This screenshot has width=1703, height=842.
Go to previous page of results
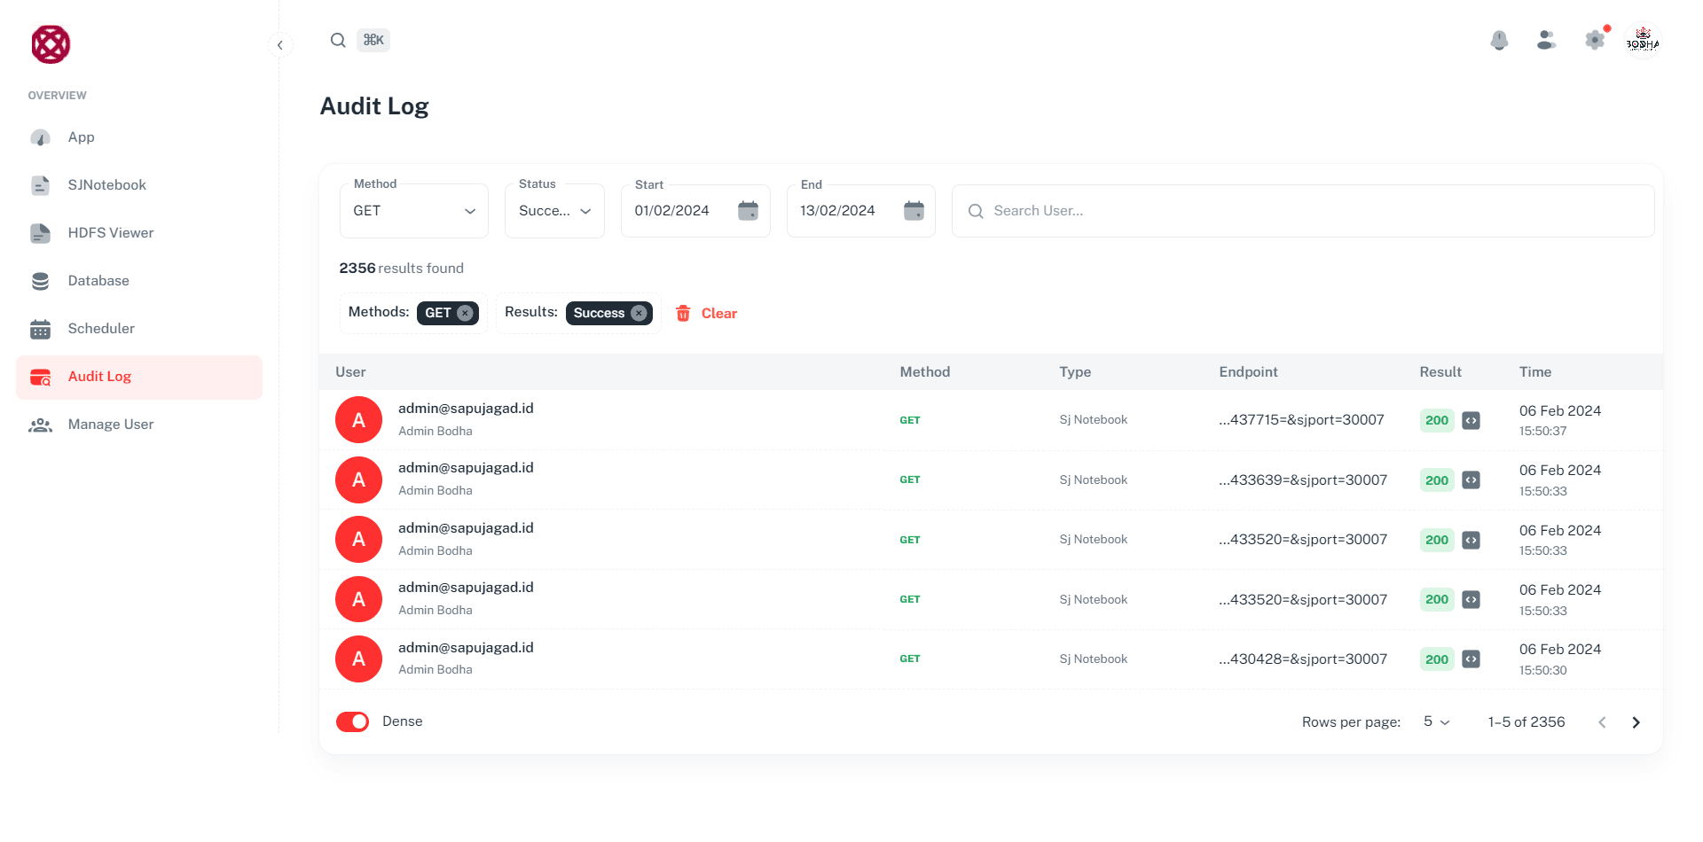(1602, 723)
